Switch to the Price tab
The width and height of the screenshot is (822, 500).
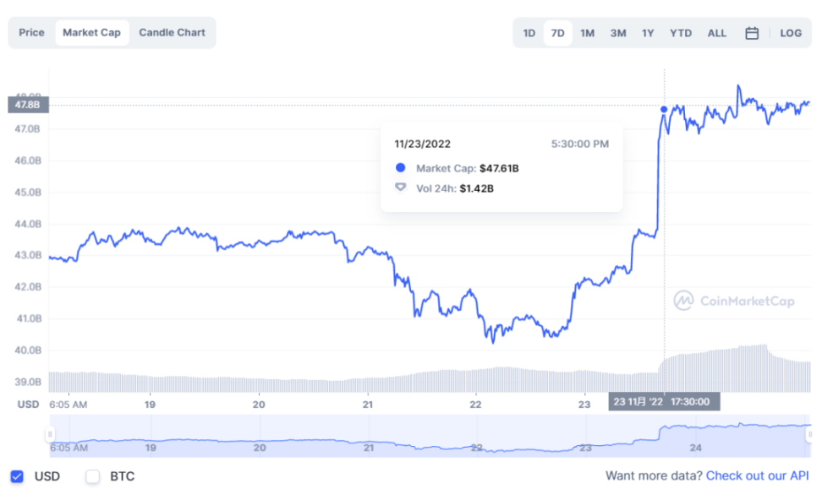pos(31,33)
